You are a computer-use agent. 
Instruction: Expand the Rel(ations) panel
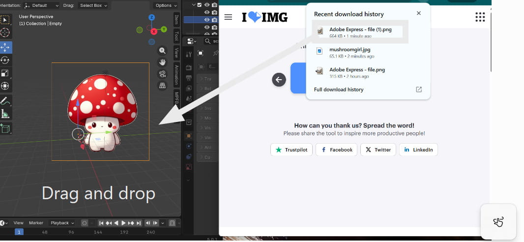(x=206, y=89)
